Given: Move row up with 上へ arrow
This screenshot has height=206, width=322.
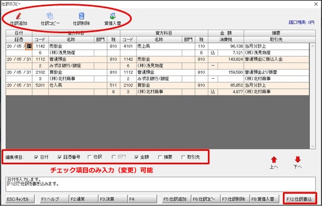Looking at the screenshot, I should (x=274, y=160).
